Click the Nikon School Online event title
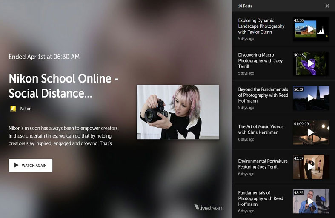 (x=63, y=86)
